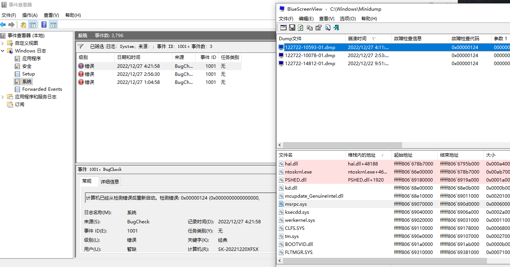Sort dumps by Dump文件 column header

tap(311, 39)
